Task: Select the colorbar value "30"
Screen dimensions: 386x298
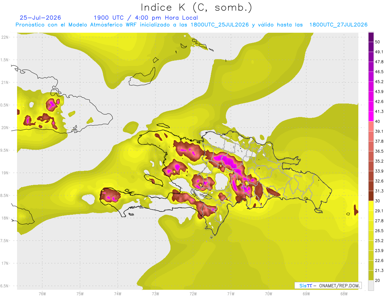Action: [378, 201]
